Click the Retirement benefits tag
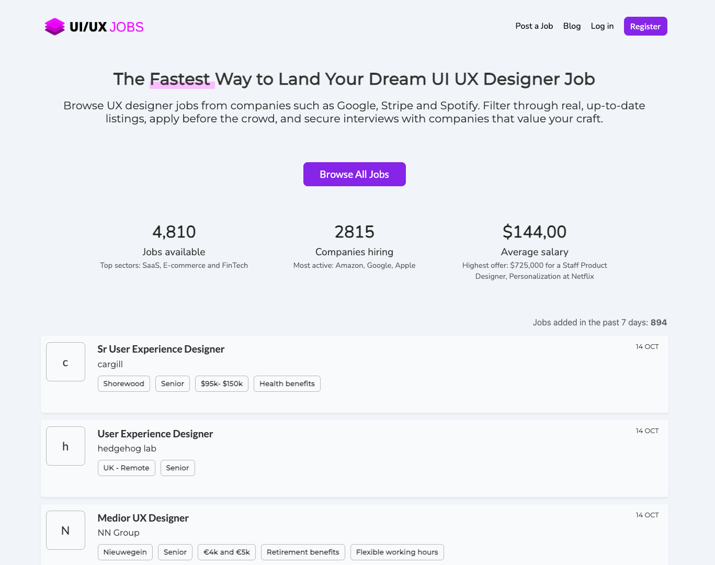 (302, 552)
